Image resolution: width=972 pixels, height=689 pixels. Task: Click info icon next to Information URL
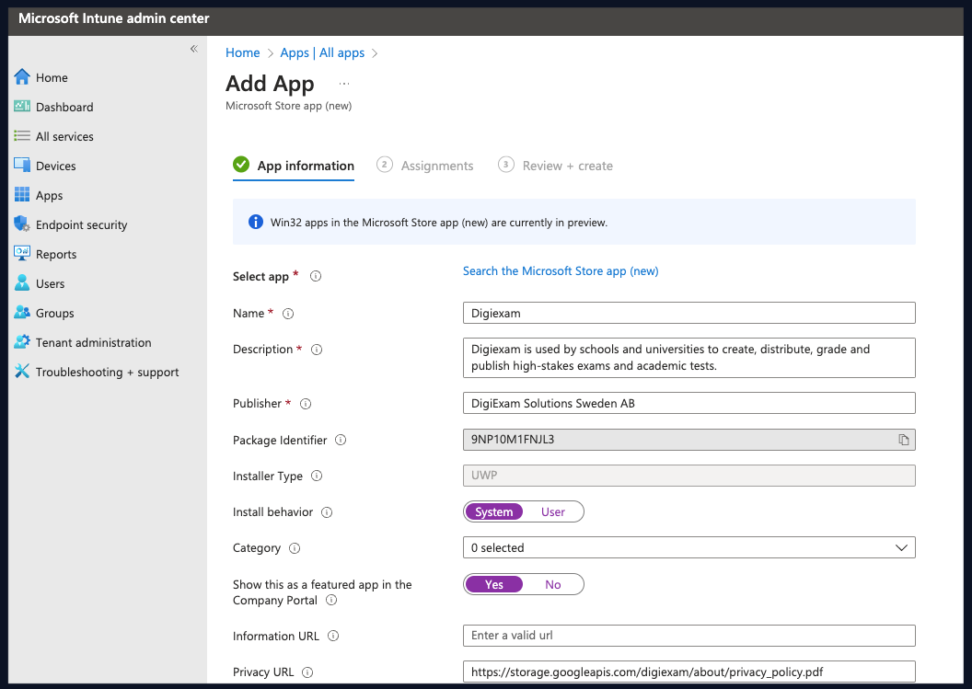[333, 636]
